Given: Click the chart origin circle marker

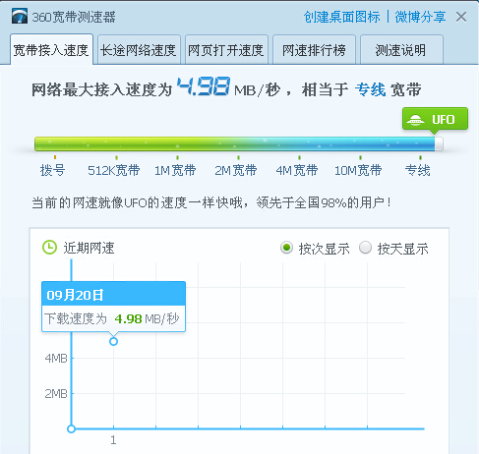Looking at the screenshot, I should tap(71, 428).
